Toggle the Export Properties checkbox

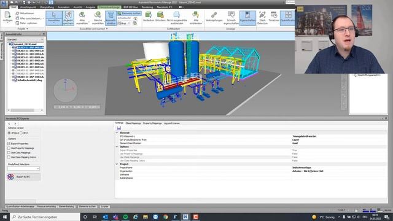(9, 144)
